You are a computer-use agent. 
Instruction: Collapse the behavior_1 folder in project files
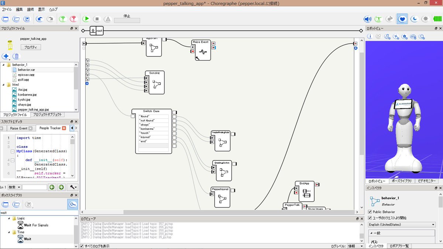point(3,65)
